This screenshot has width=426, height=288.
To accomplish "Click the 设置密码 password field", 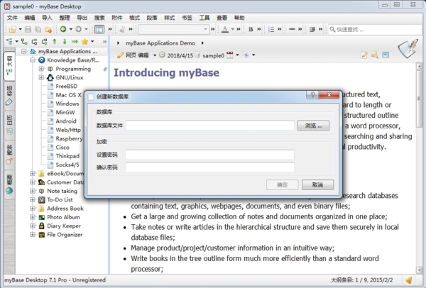I will pos(209,155).
